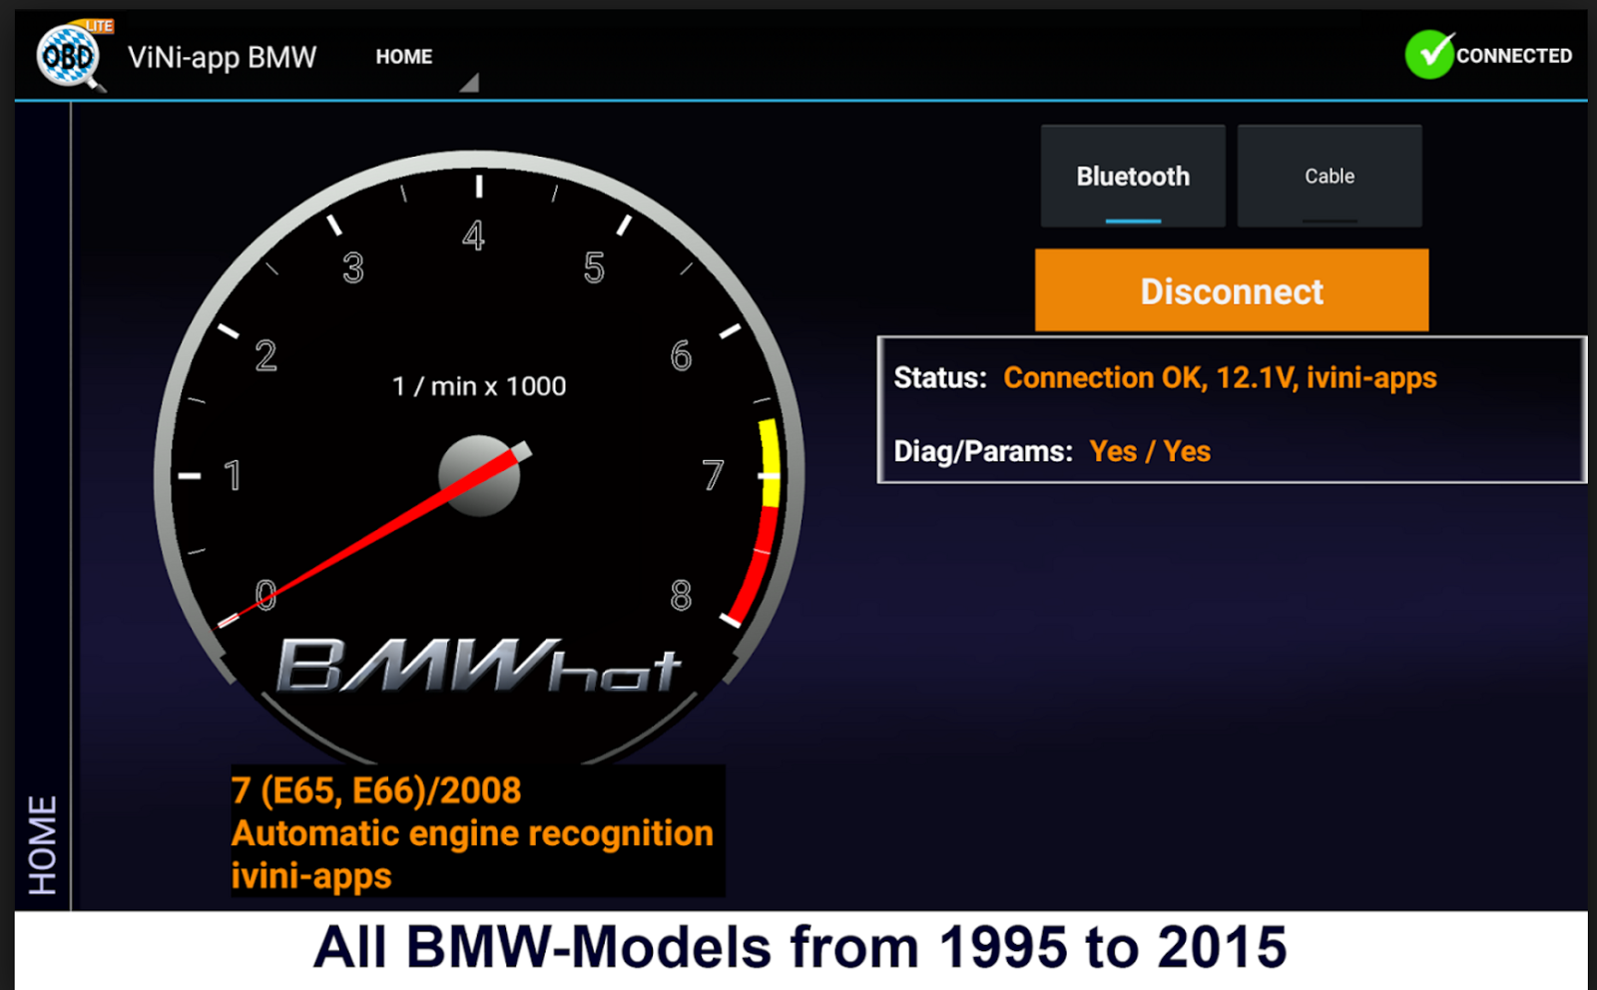Switch connection mode to Bluetooth
1597x990 pixels.
[x=1132, y=176]
